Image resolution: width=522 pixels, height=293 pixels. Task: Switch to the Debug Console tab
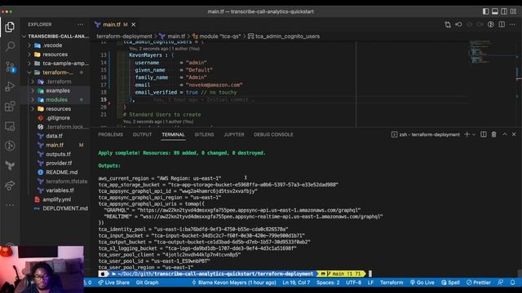coord(273,134)
